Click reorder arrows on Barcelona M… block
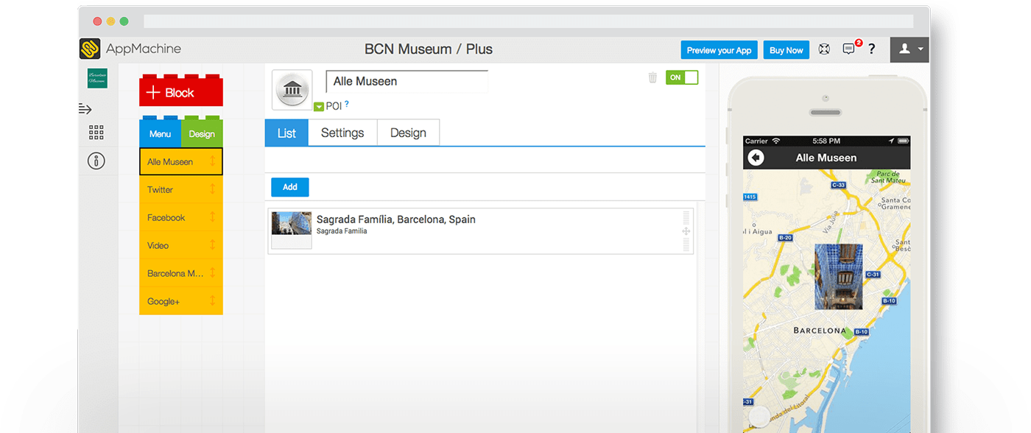 [212, 272]
